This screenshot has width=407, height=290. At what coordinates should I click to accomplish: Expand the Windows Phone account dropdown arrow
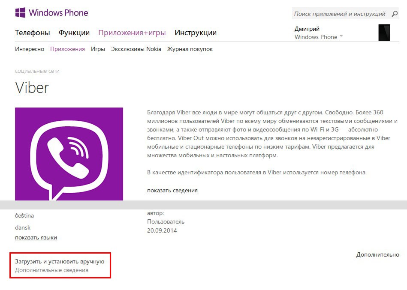341,36
